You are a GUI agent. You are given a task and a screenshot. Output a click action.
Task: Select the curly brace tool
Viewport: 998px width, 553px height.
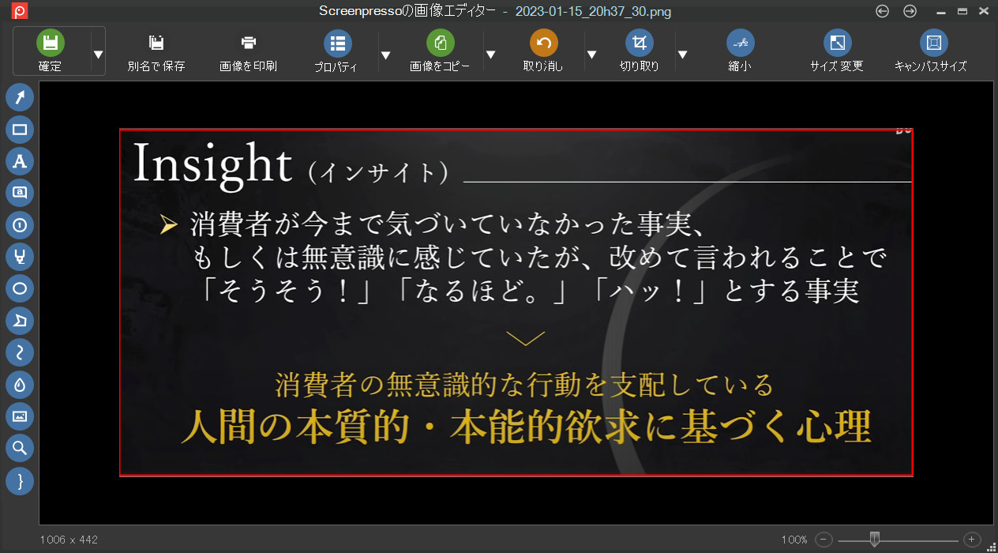coord(20,480)
